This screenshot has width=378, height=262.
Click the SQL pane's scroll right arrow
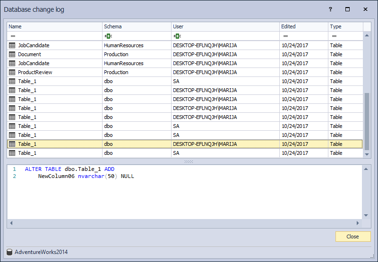(358, 223)
